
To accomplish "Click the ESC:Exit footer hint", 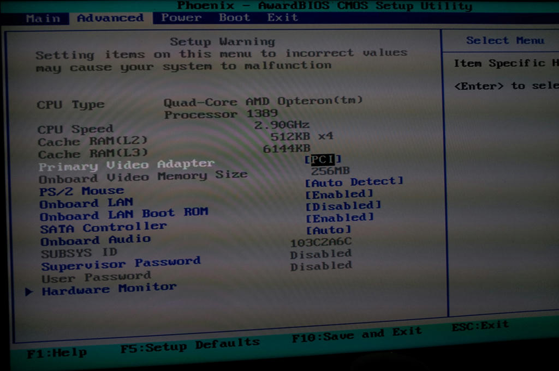I will (x=480, y=326).
